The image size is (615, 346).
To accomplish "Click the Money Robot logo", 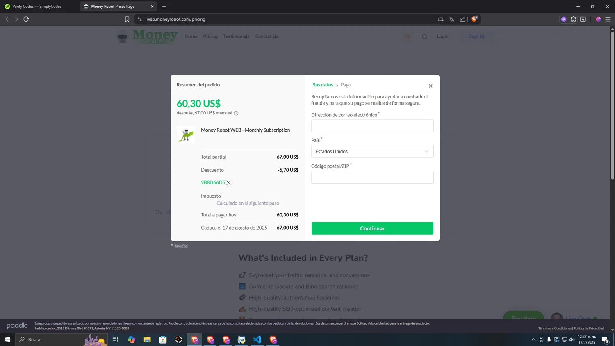I will pyautogui.click(x=148, y=36).
